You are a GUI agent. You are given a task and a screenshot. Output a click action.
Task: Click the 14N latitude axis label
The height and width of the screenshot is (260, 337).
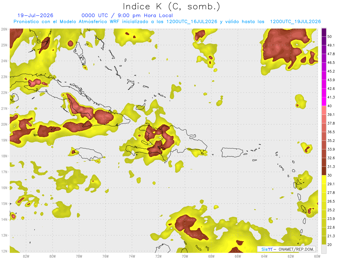click(x=4, y=219)
